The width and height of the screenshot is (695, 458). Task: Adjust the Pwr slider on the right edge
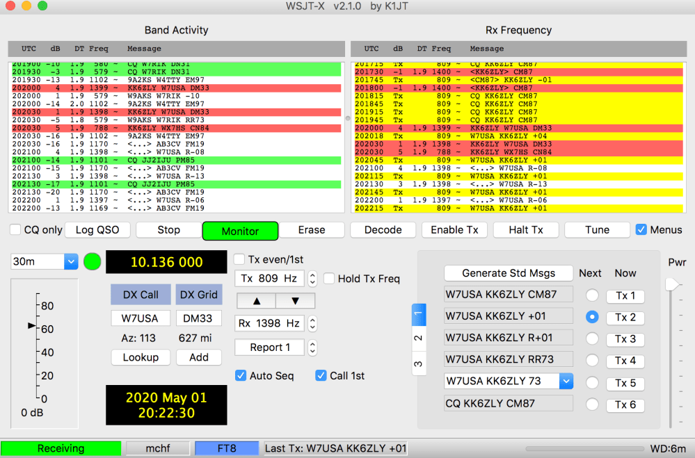point(672,284)
